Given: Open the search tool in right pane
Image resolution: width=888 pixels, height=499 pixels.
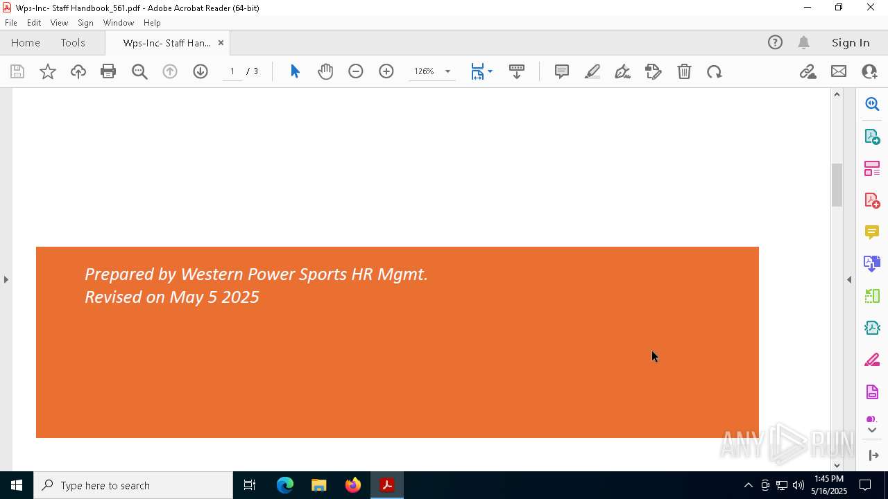Looking at the screenshot, I should point(872,104).
